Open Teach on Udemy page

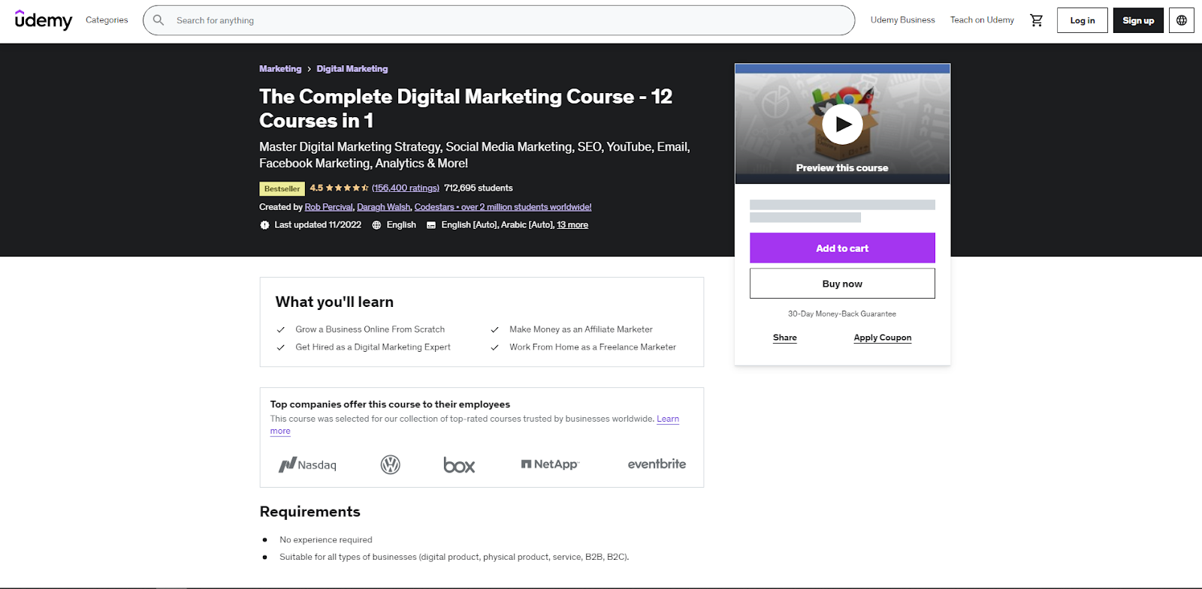coord(982,20)
